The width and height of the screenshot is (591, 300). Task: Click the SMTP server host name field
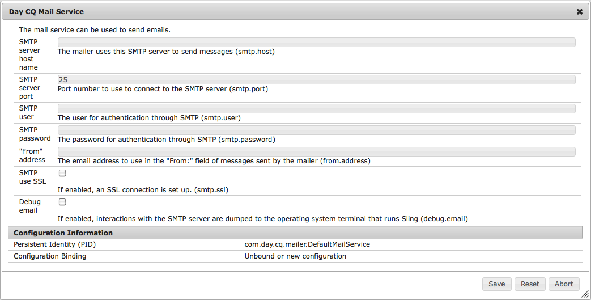coord(316,42)
